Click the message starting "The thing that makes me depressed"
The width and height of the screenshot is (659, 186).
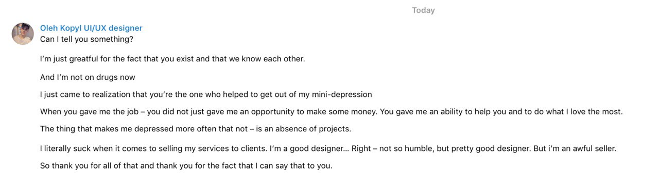pos(196,129)
